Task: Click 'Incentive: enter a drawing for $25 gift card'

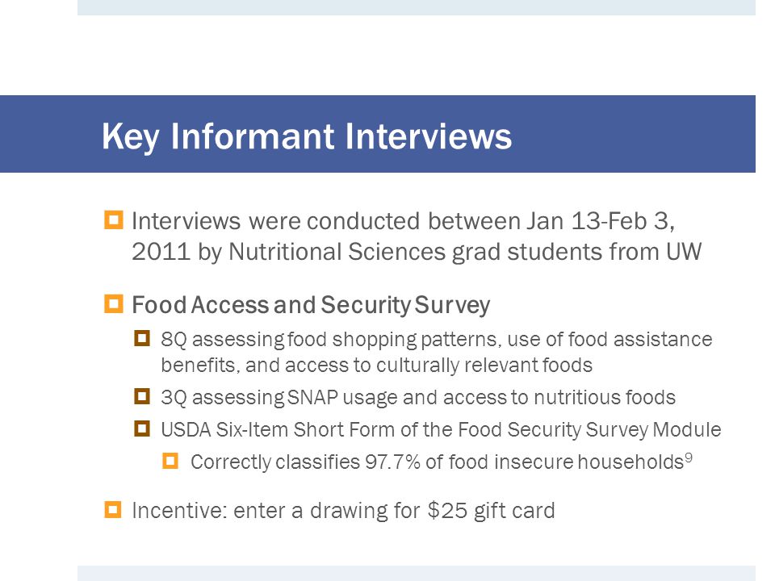Action: point(343,511)
